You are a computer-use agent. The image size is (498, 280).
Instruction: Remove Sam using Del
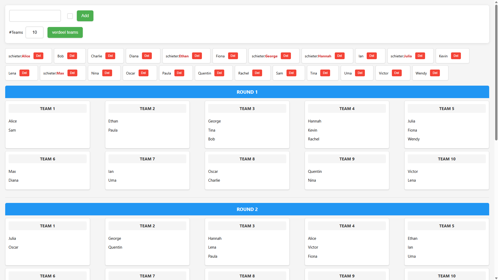coord(291,73)
